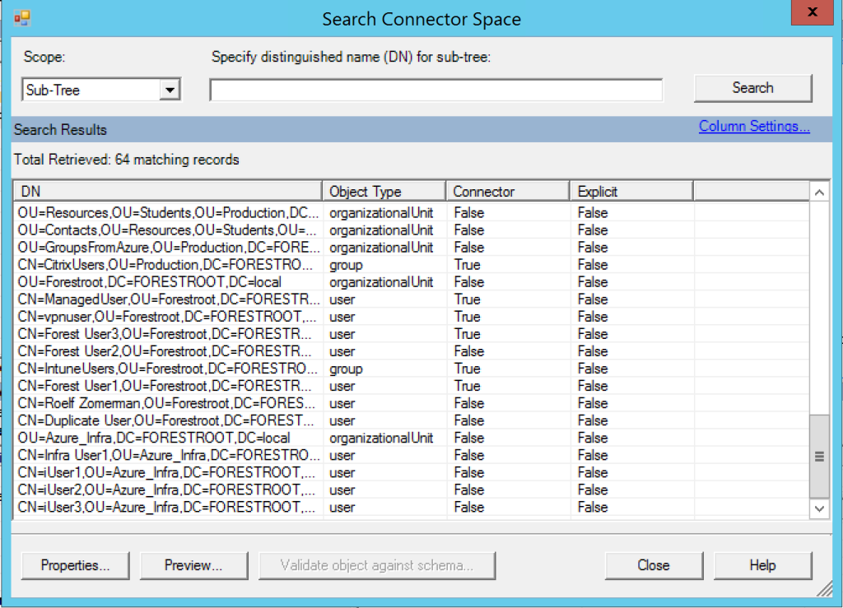Image resolution: width=843 pixels, height=608 pixels.
Task: Select the CN=IntuneUsers group row
Action: point(412,369)
